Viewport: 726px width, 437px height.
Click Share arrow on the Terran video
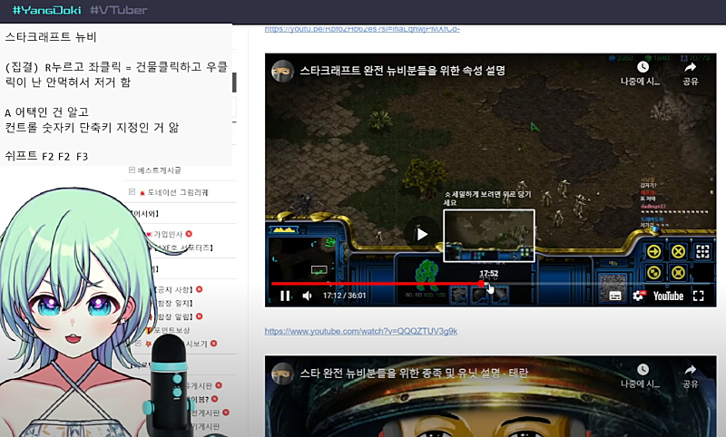click(691, 370)
